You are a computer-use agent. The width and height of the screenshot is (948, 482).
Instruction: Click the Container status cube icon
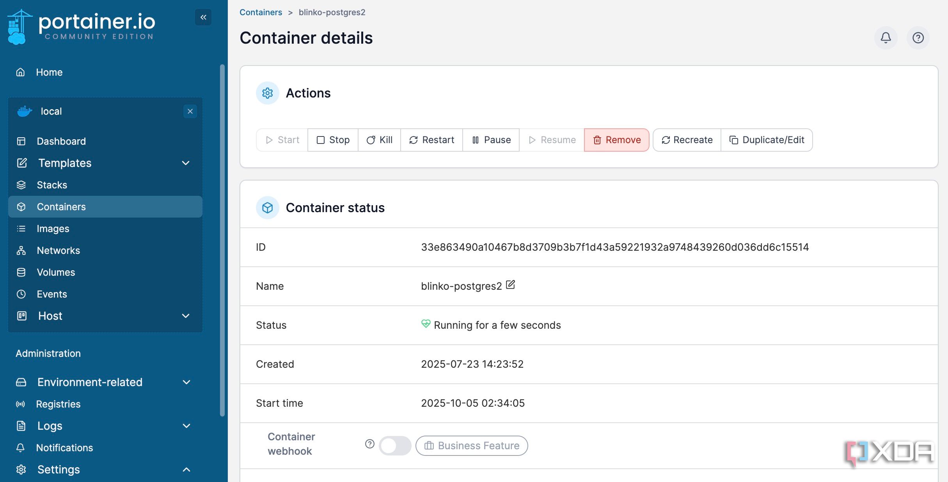pyautogui.click(x=267, y=207)
